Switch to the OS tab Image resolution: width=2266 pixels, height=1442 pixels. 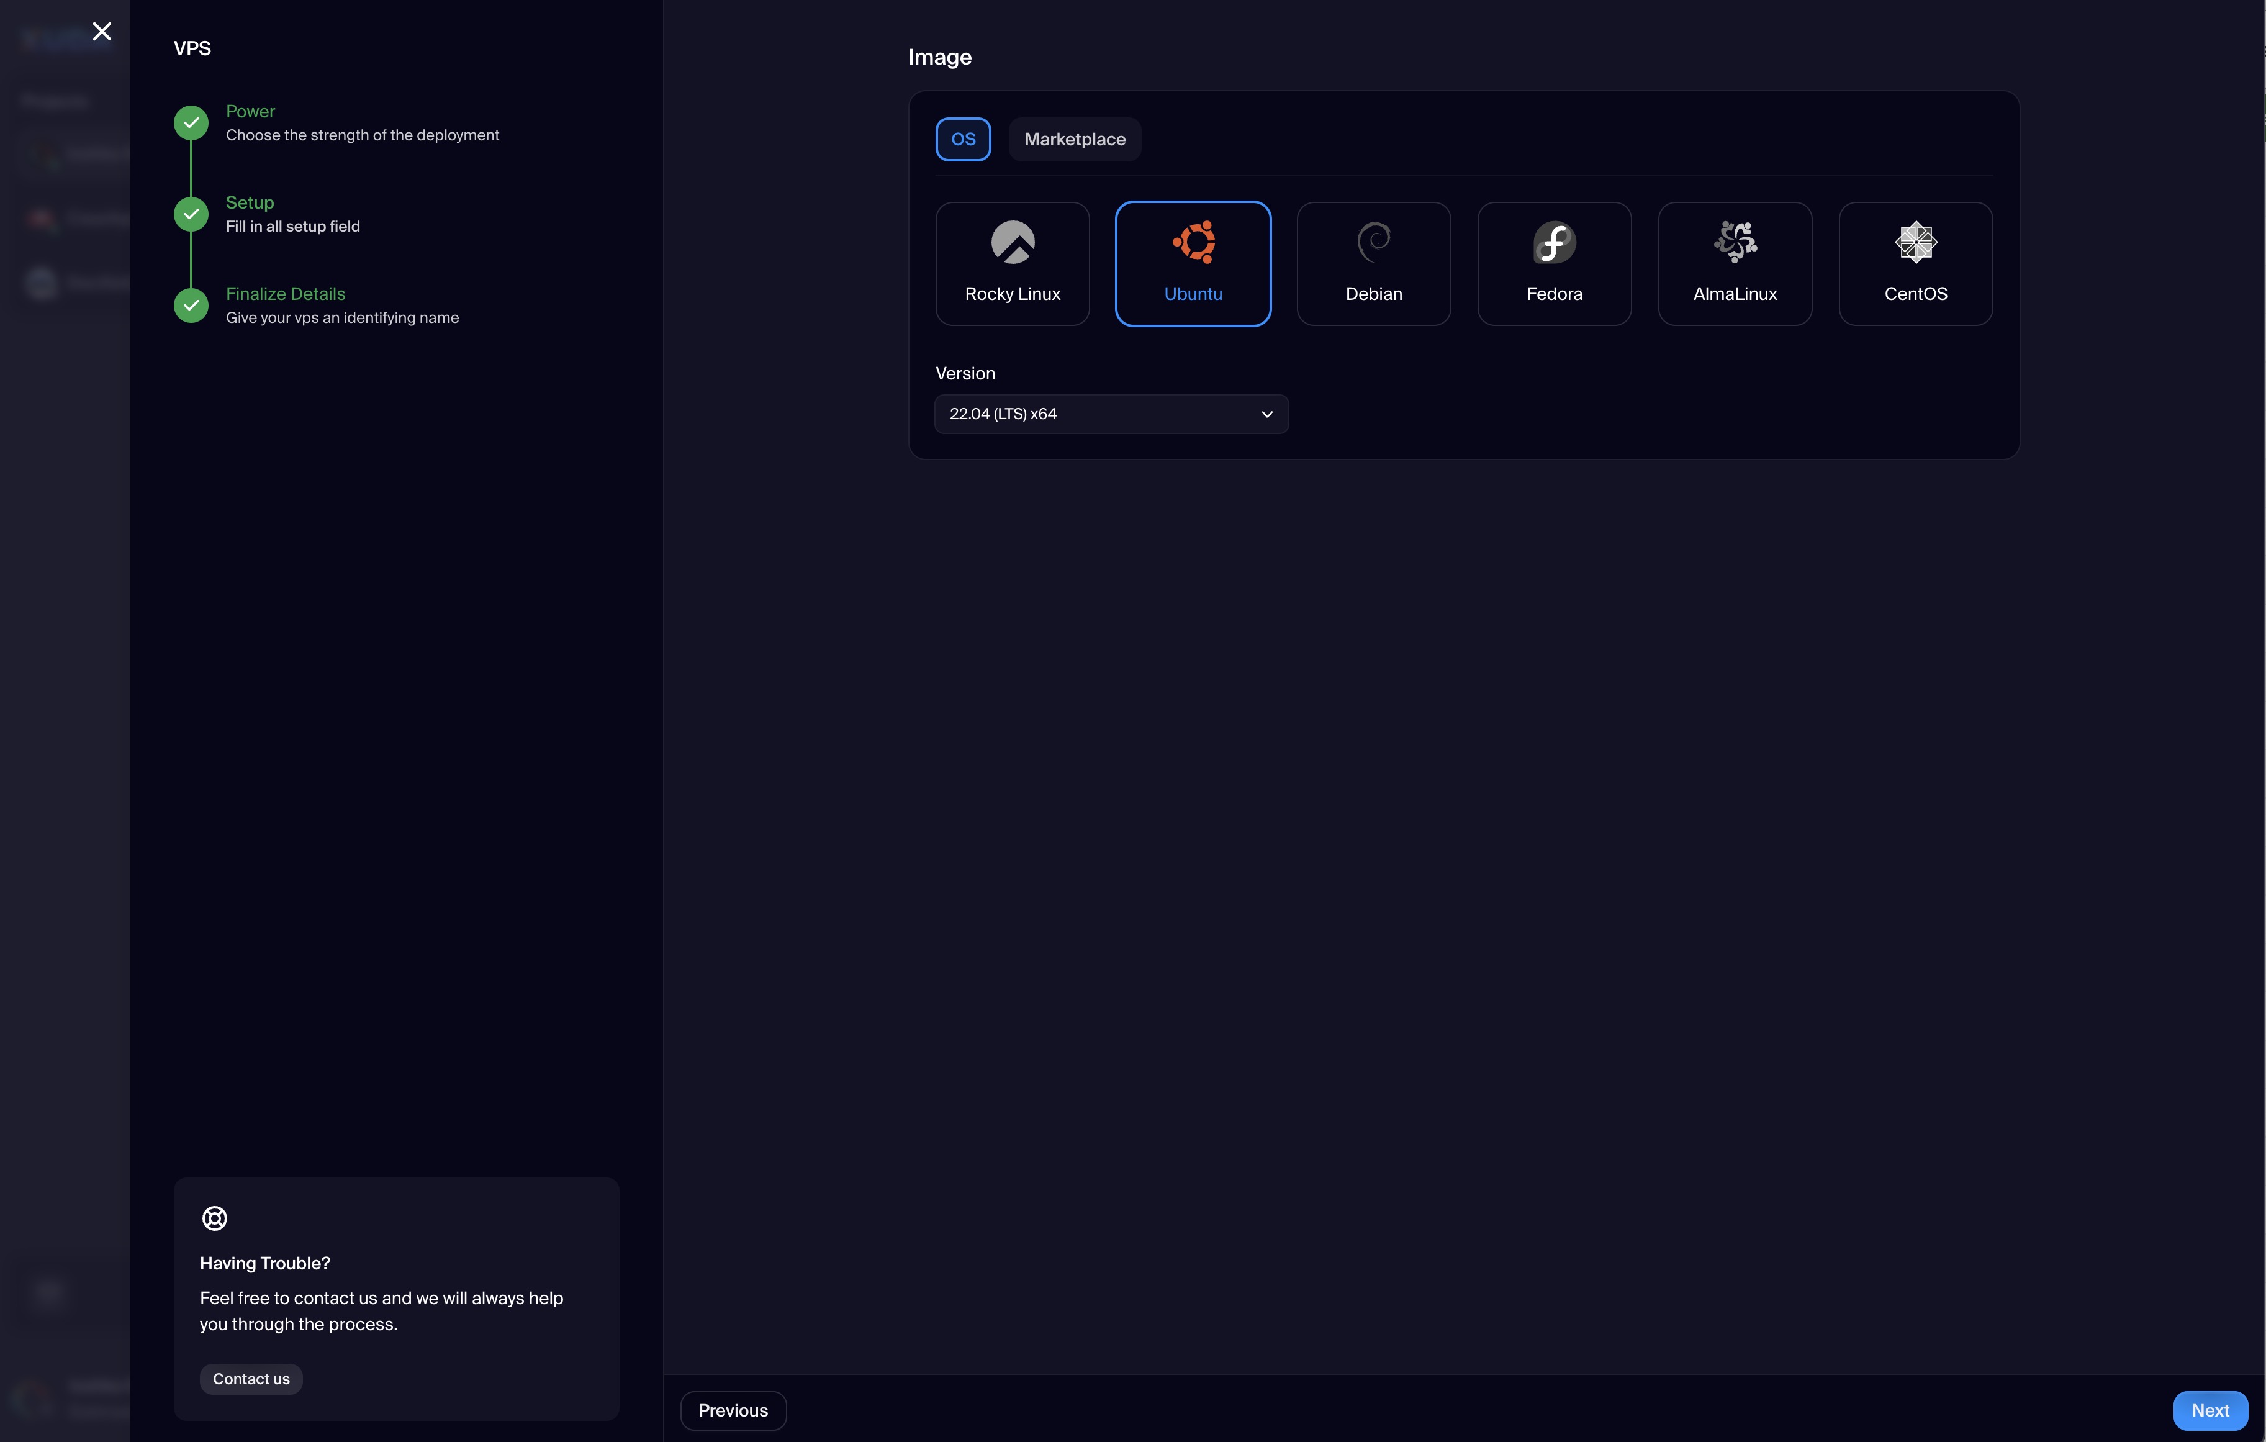[x=963, y=139]
